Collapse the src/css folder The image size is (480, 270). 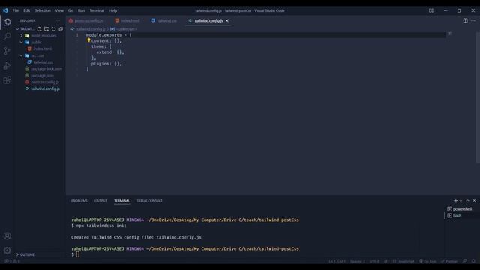click(x=22, y=55)
